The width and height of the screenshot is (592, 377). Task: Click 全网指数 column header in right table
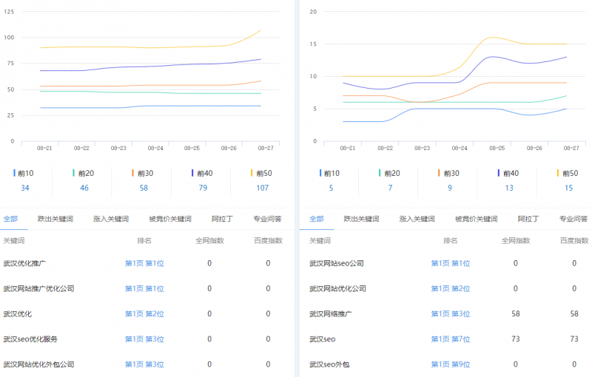tap(516, 241)
